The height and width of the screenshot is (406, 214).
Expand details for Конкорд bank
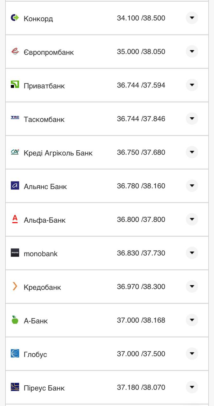click(x=192, y=18)
